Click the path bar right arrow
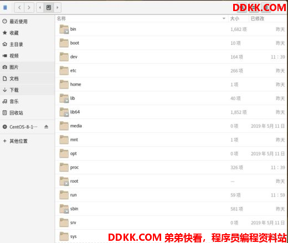The width and height of the screenshot is (288, 243). 58,8
